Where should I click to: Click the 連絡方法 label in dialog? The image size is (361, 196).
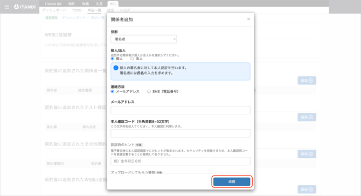[117, 87]
